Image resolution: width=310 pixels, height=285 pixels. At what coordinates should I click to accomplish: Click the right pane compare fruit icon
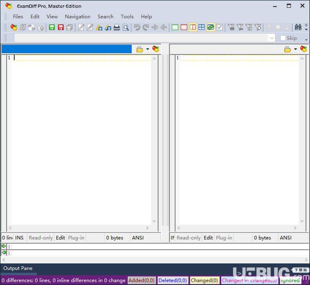tap(303, 49)
